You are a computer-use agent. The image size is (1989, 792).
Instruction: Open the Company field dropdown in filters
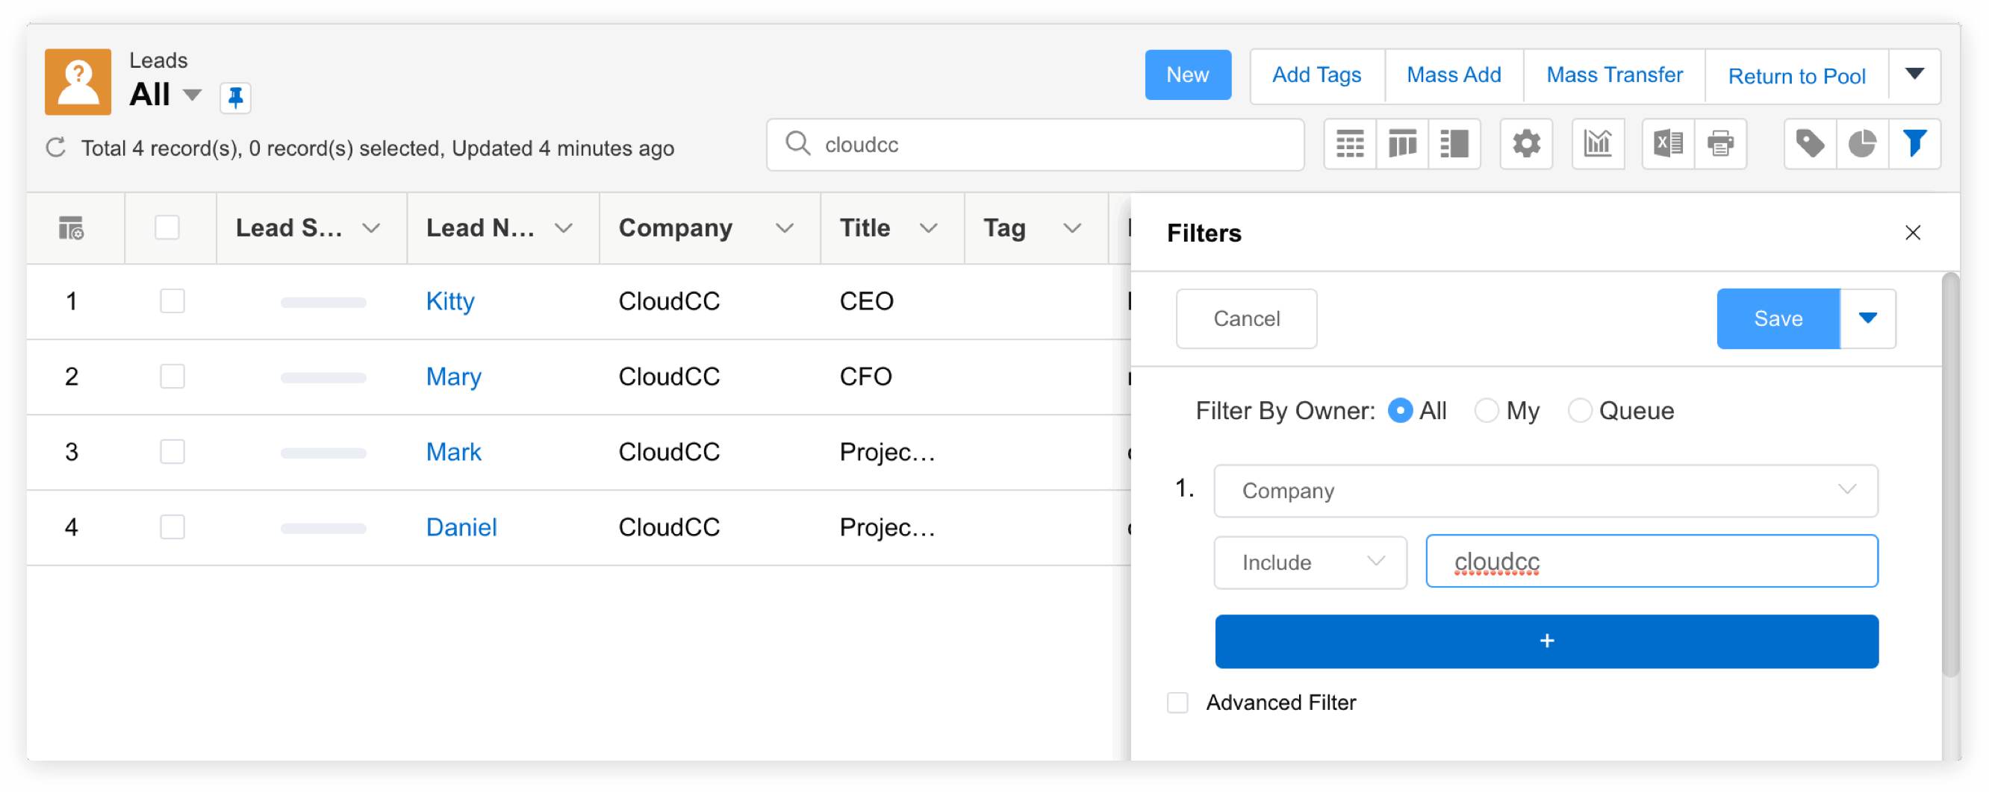click(x=1545, y=491)
